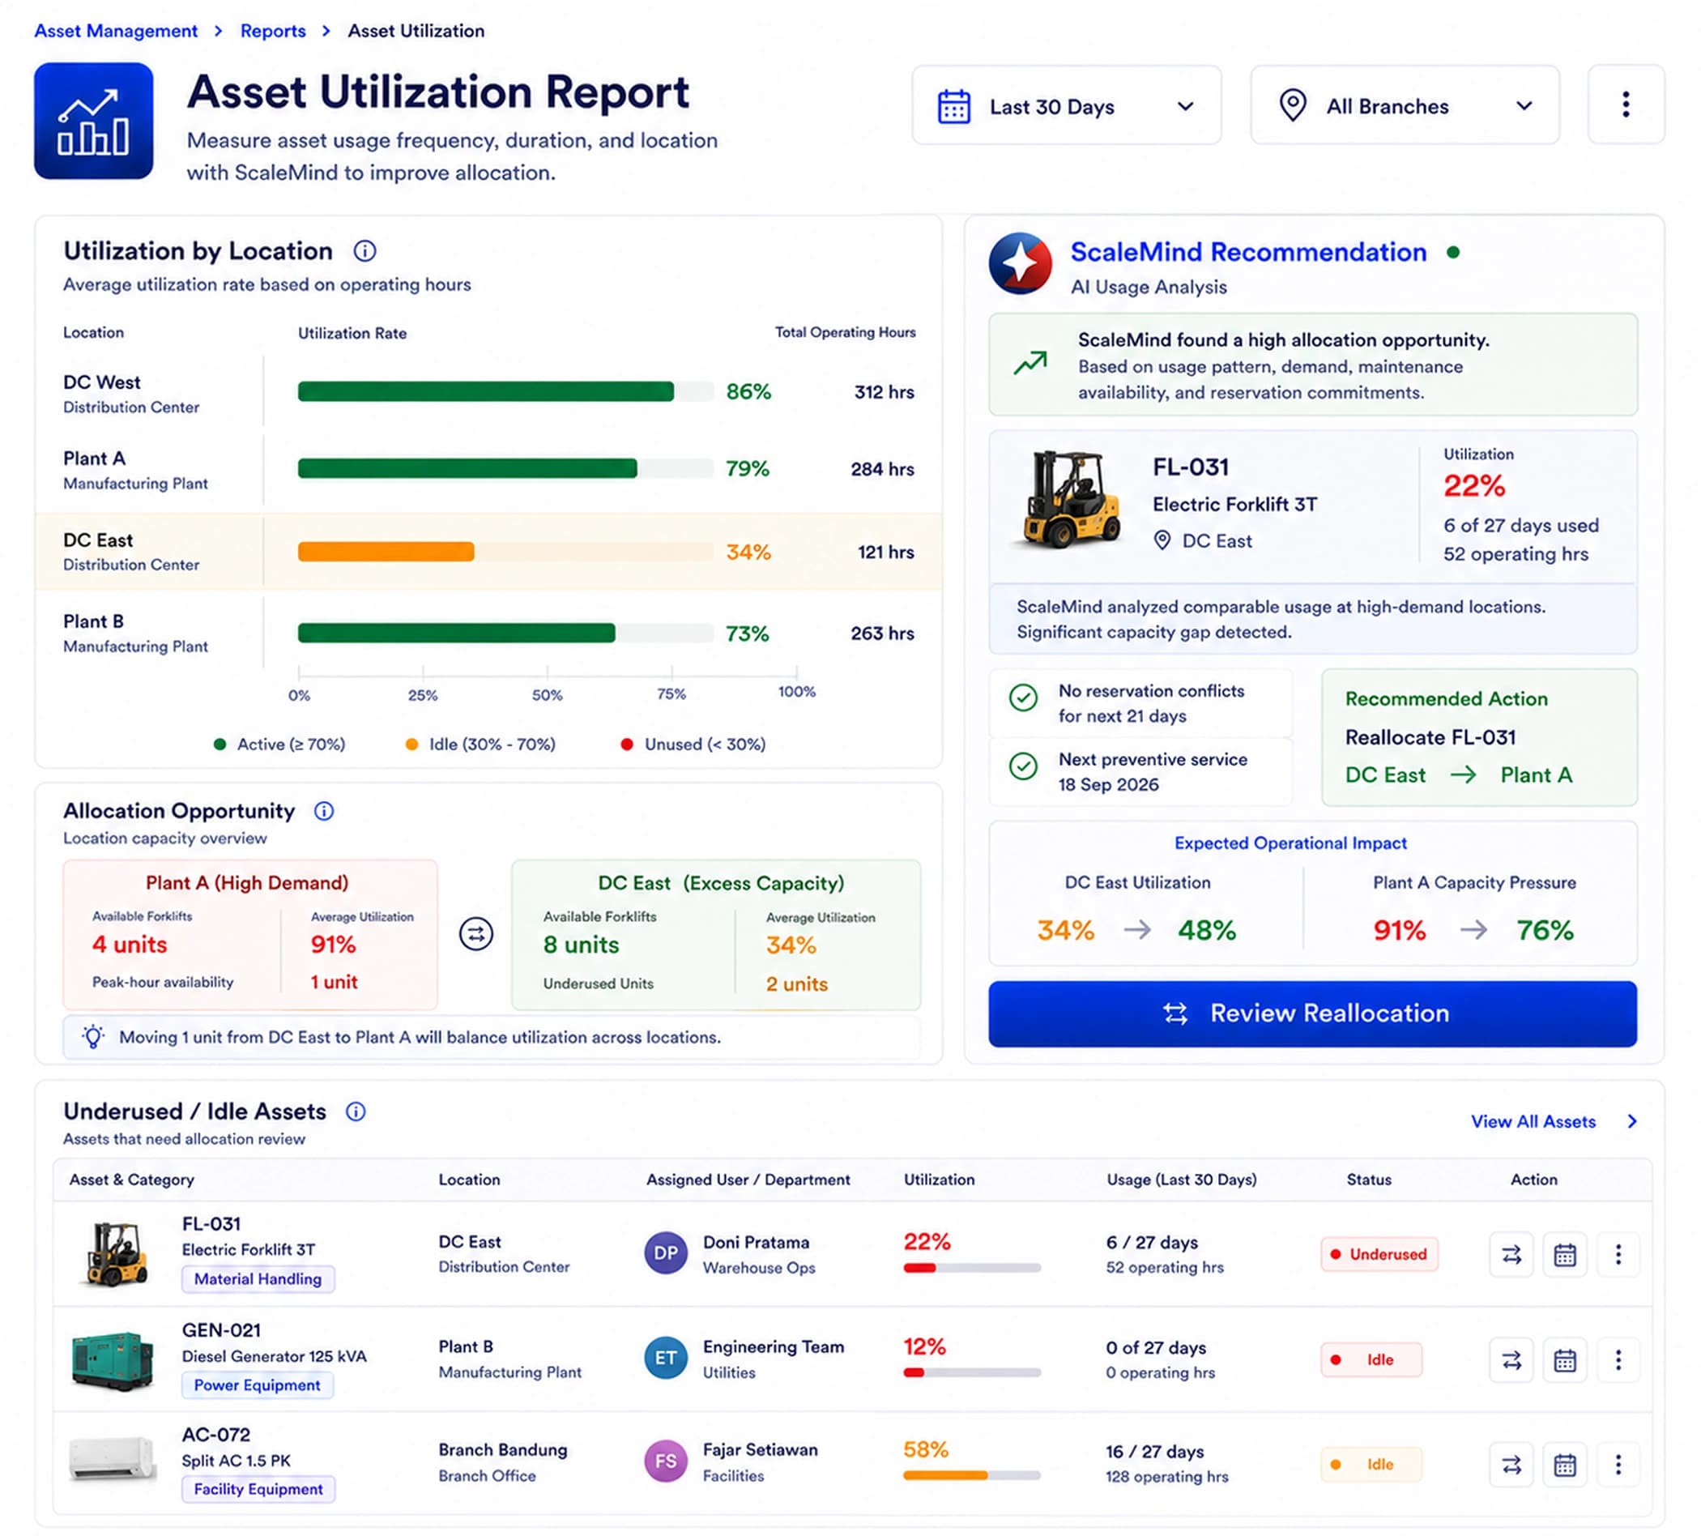Click the info icon beside Utilization by Location

coord(364,250)
